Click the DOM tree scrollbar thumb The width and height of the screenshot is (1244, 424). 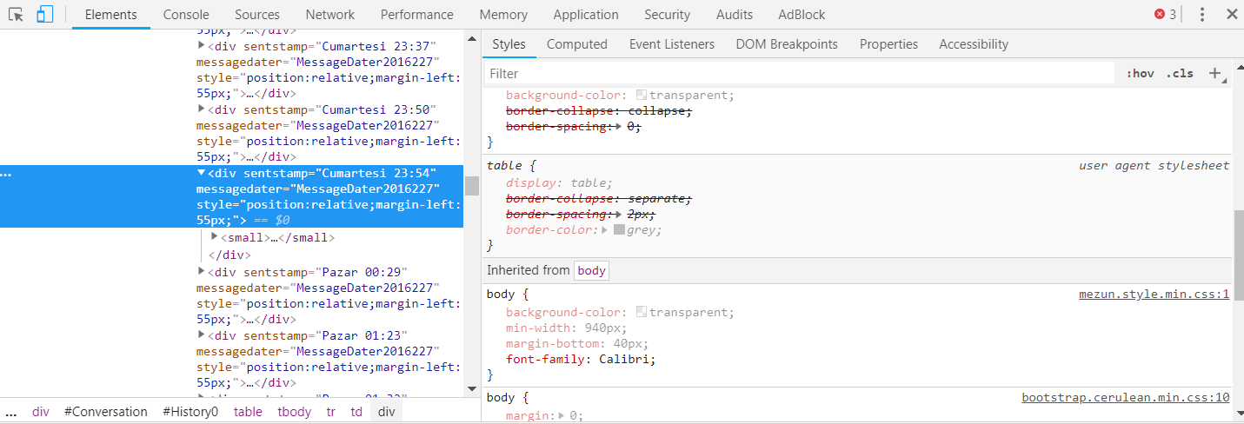[472, 186]
